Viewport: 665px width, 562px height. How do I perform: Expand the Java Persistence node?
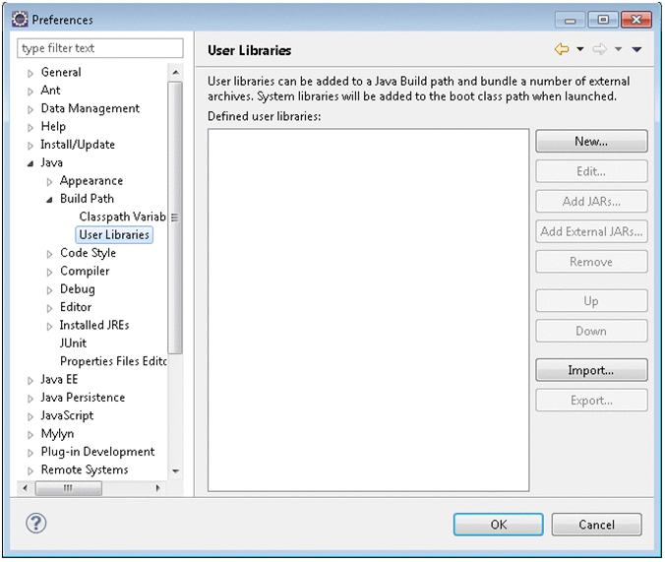click(30, 399)
